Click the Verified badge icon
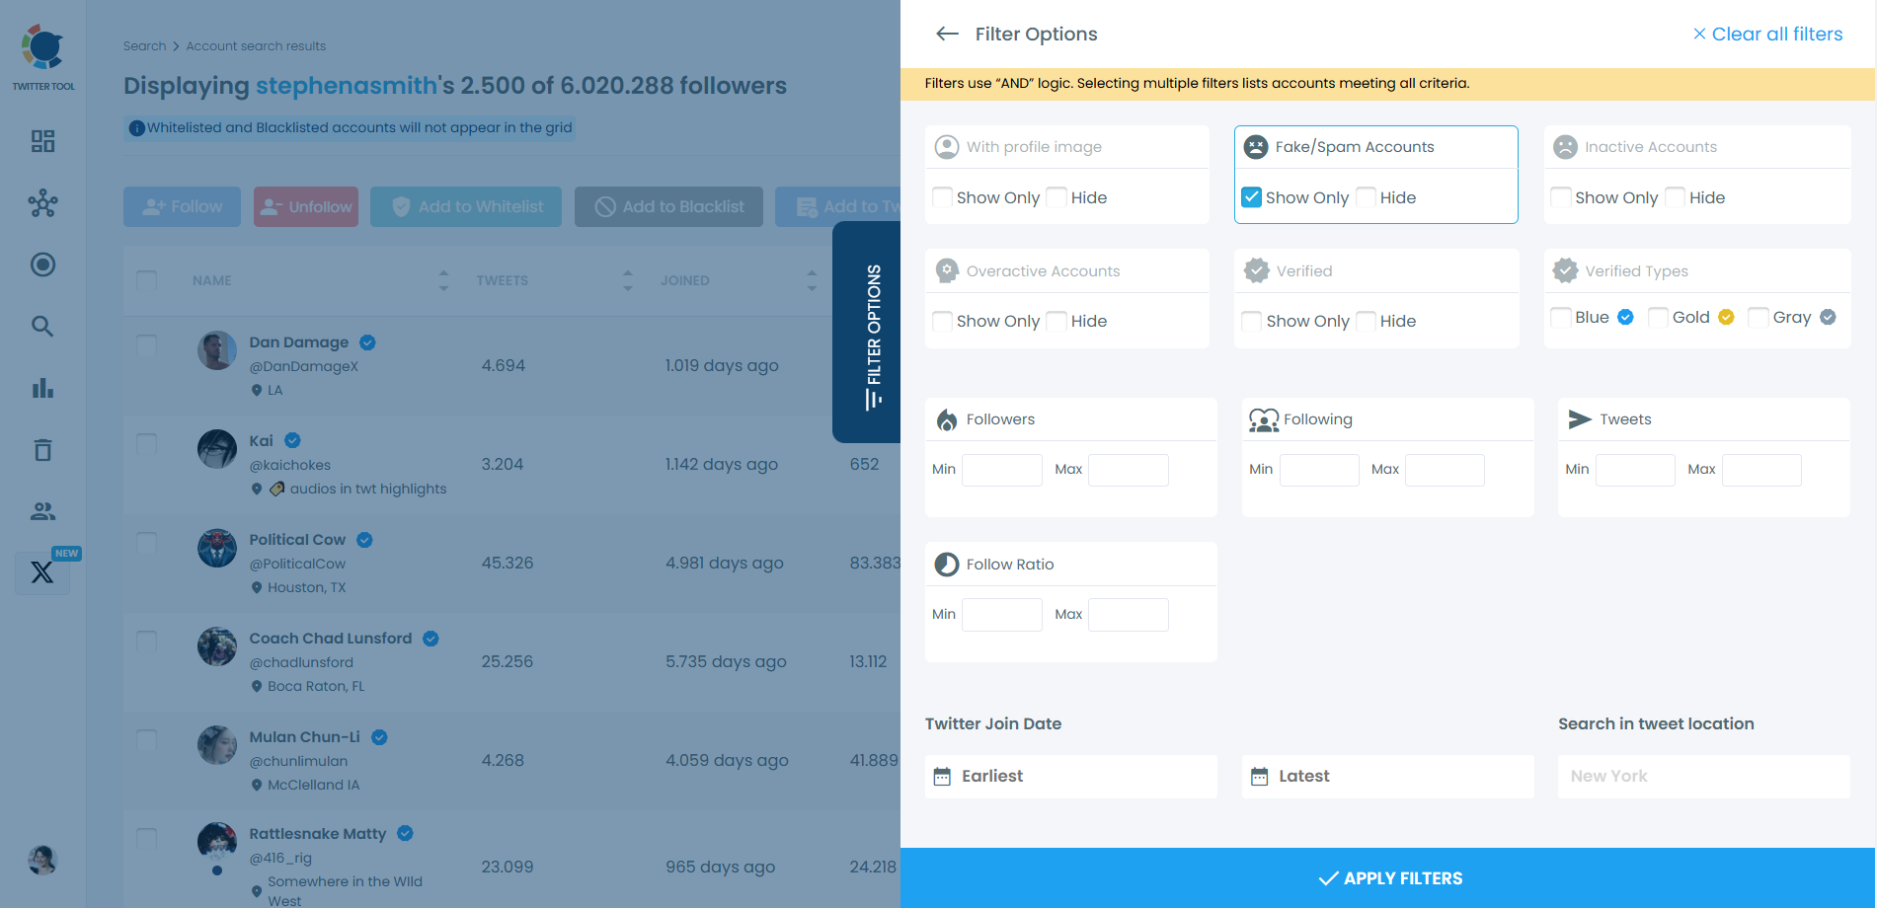 [x=1257, y=270]
